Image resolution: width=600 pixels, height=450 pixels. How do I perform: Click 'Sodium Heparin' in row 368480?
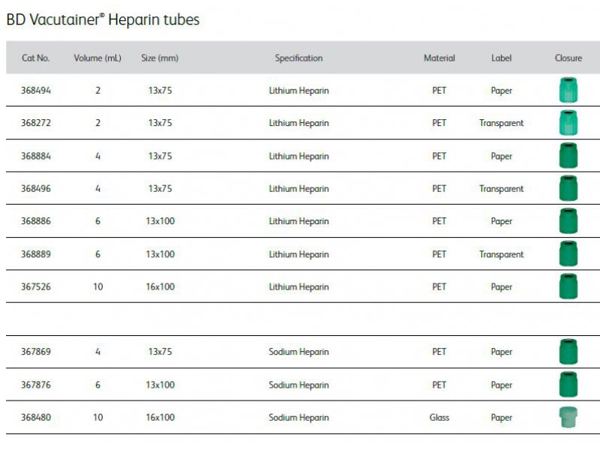(298, 418)
